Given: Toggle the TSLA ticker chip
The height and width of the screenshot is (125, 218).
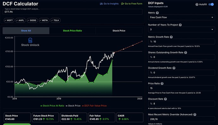Looking at the screenshot, I should point(55,20).
